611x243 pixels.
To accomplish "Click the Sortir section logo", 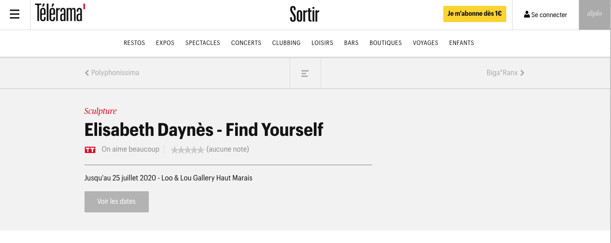I will click(x=304, y=15).
